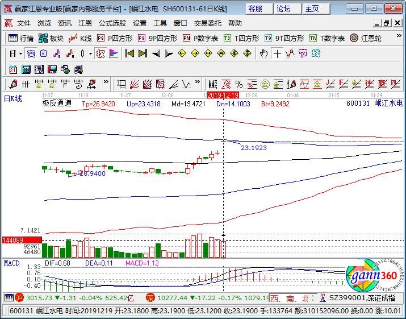Screen dimensions: 406x319
Task: Click the 主页 homepage button
Action: tap(316, 9)
